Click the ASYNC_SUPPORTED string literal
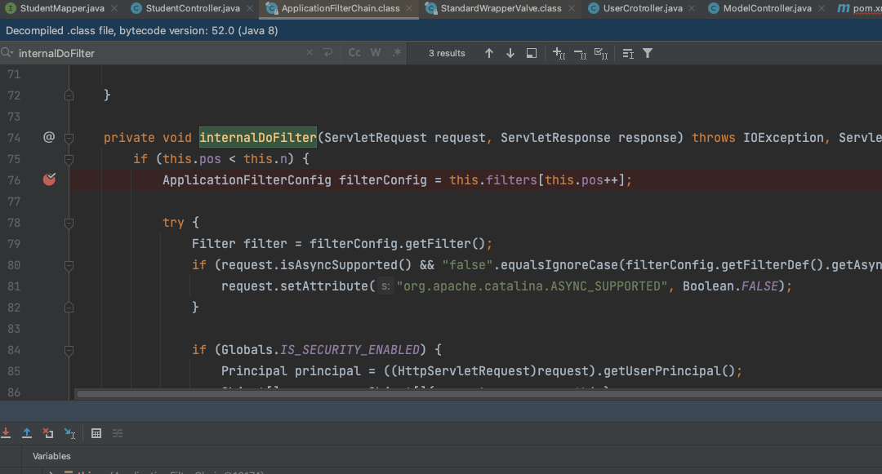 point(532,286)
